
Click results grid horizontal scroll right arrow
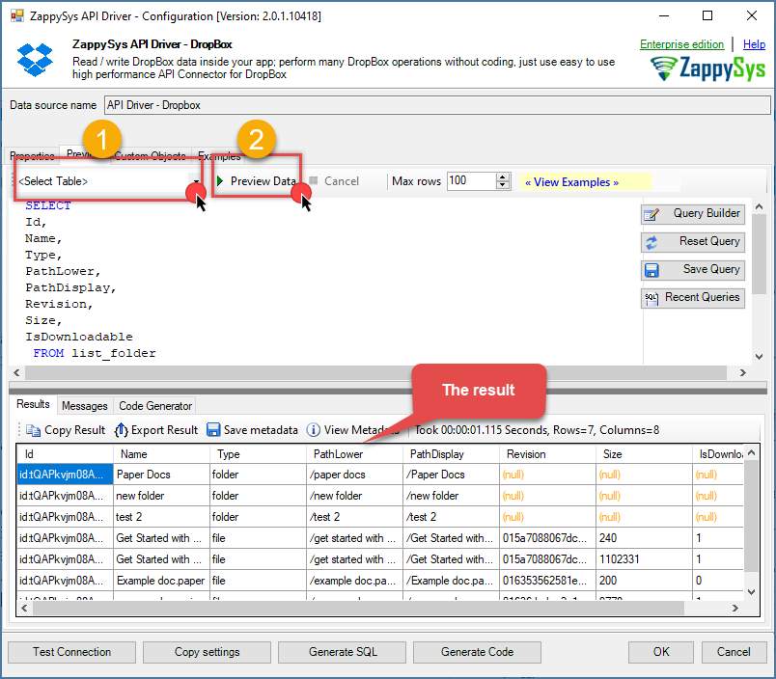[734, 608]
